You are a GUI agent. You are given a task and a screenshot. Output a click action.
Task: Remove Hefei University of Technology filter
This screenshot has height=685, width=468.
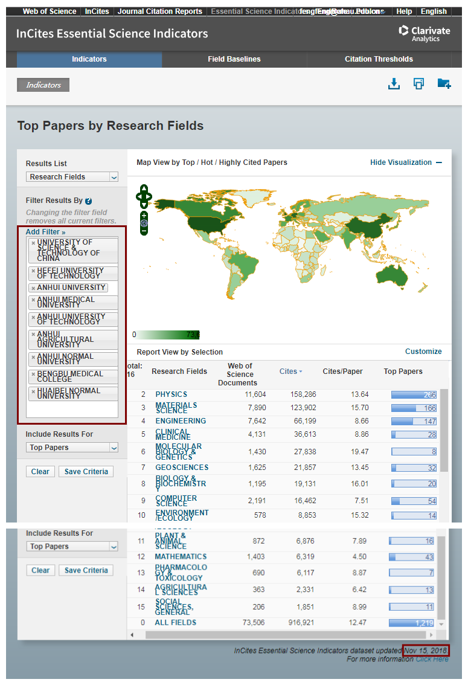(x=33, y=271)
